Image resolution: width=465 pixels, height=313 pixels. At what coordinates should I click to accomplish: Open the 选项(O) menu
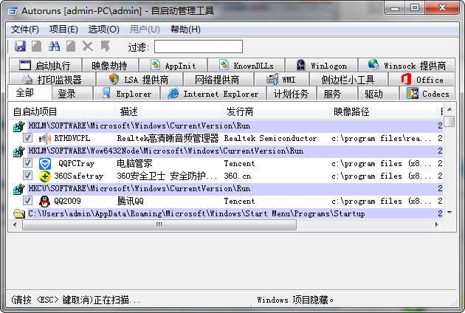[x=104, y=30]
